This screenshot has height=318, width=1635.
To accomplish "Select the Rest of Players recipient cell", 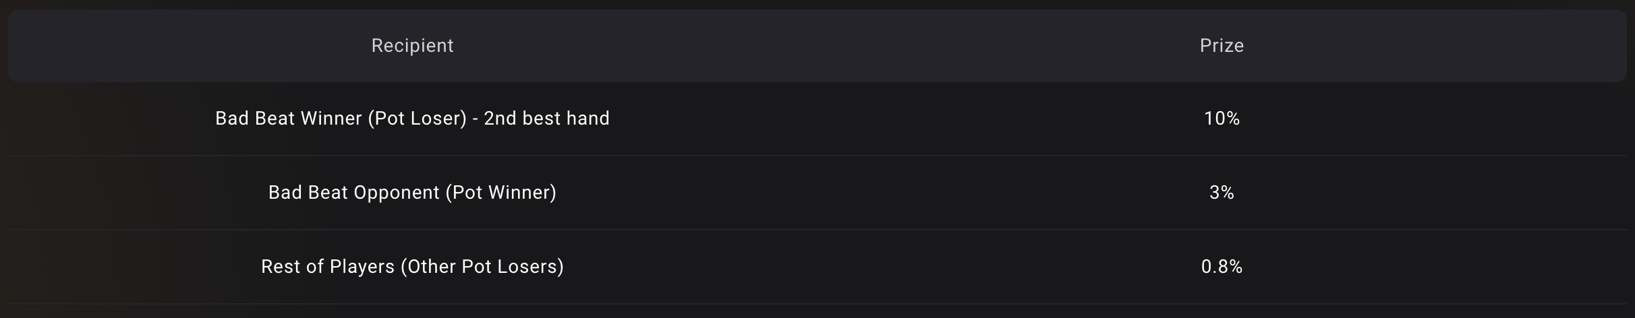I will (412, 267).
